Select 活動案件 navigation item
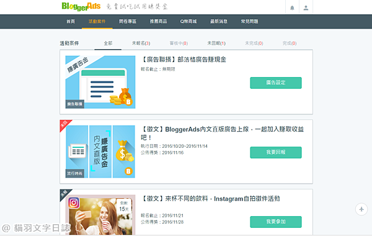Image resolution: width=372 pixels, height=236 pixels. point(97,21)
